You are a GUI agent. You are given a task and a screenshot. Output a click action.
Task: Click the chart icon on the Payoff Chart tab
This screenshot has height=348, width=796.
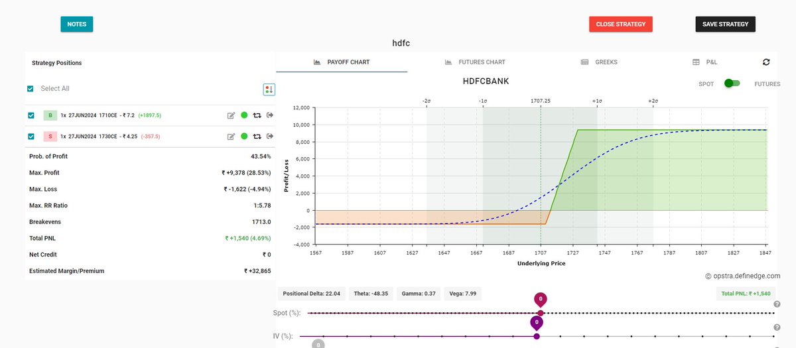[x=318, y=62]
